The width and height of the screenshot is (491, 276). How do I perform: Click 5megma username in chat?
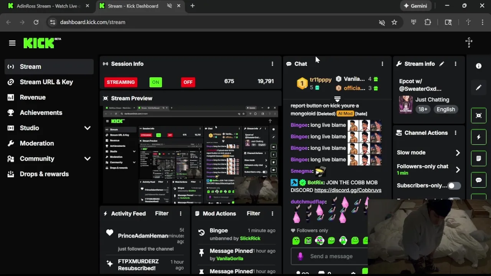click(302, 171)
